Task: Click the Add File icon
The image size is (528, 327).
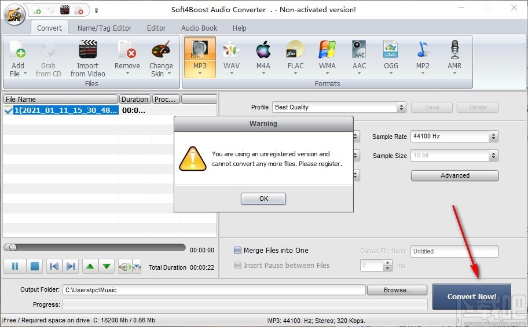Action: (17, 50)
